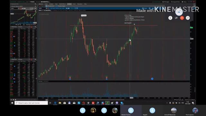Open File Explorer from the taskbar
The image size is (206, 116).
(60, 103)
